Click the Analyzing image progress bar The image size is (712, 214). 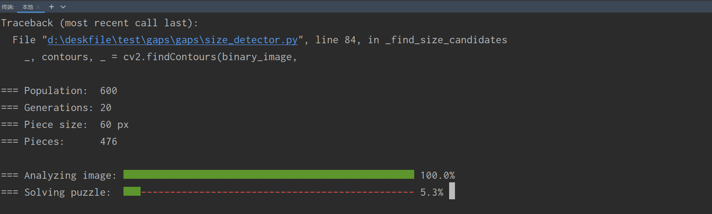[269, 174]
